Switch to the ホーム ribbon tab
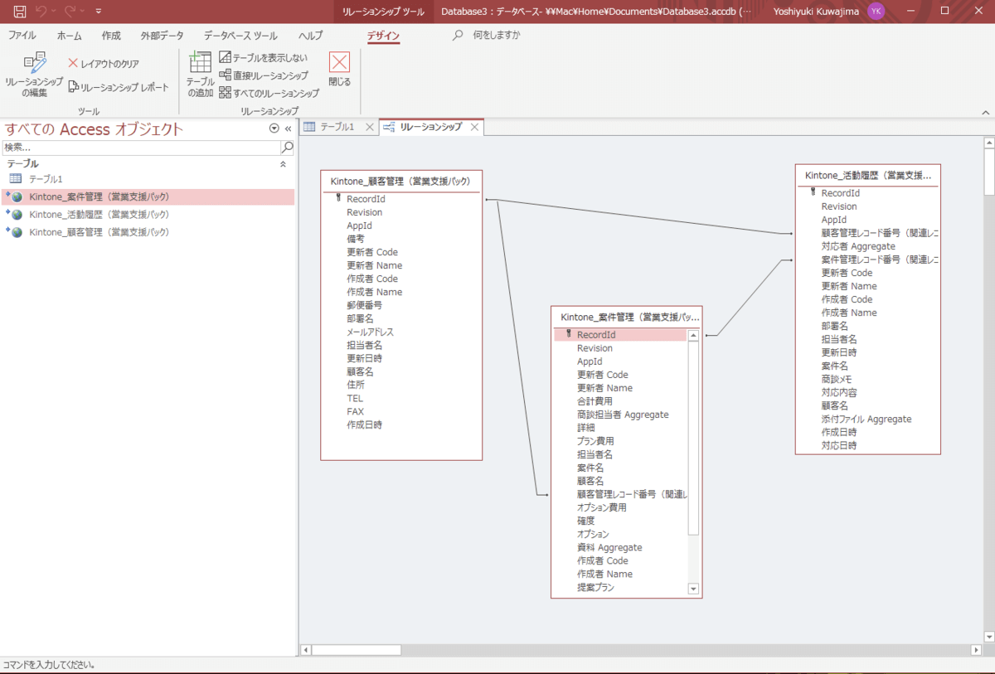Screen dimensions: 995x674 [69, 36]
